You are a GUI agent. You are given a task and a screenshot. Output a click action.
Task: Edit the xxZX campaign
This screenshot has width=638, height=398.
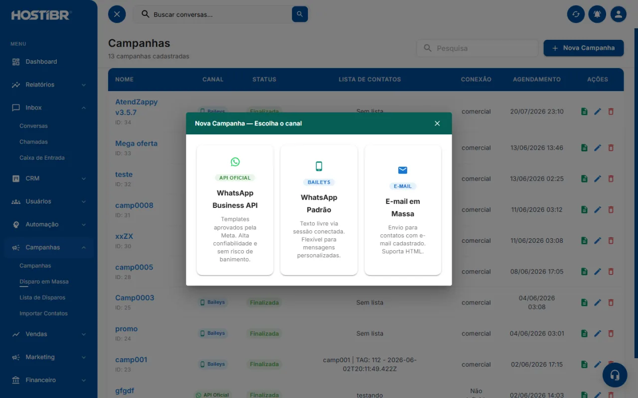pos(598,240)
